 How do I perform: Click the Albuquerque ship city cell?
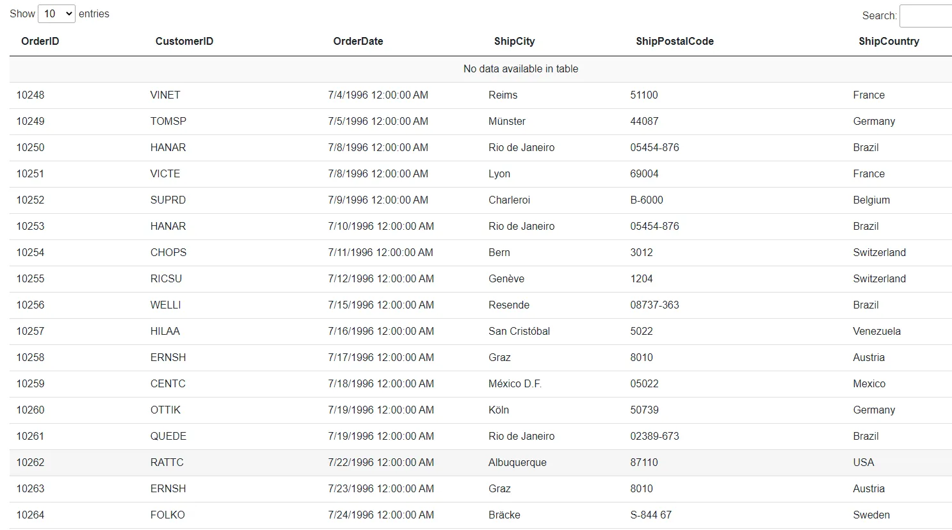click(517, 463)
